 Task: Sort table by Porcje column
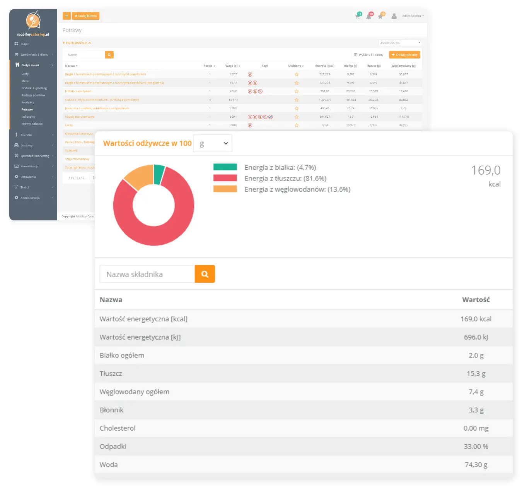coord(209,66)
